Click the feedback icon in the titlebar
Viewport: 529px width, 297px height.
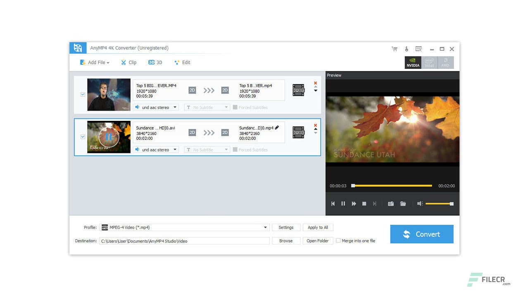[x=418, y=49]
